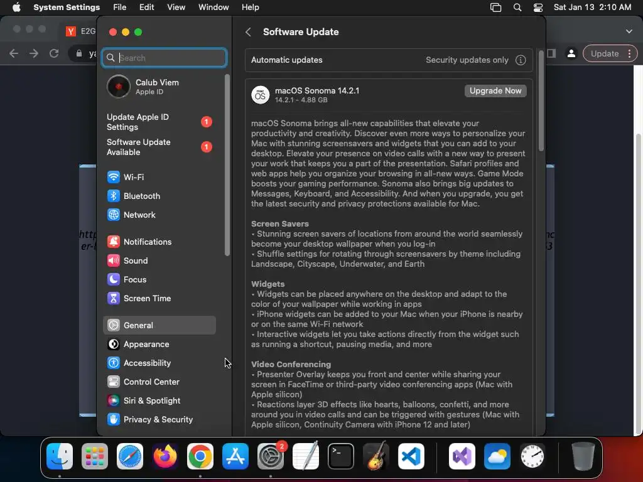Image resolution: width=643 pixels, height=482 pixels.
Task: Click the automatic updates info icon
Action: pos(521,60)
